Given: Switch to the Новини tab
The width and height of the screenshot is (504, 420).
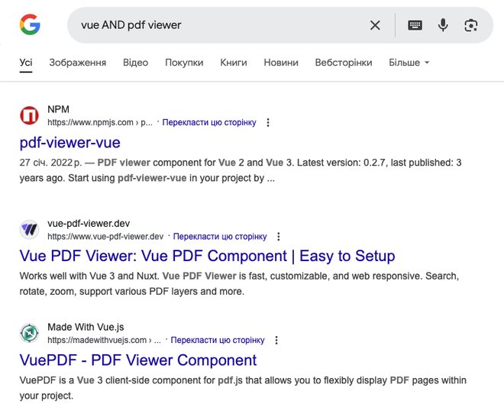Looking at the screenshot, I should click(281, 63).
